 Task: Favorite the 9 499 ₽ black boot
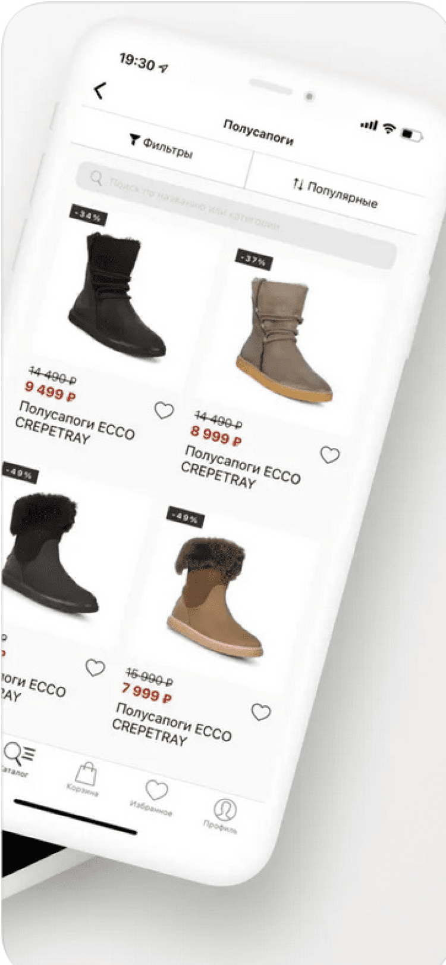click(164, 410)
